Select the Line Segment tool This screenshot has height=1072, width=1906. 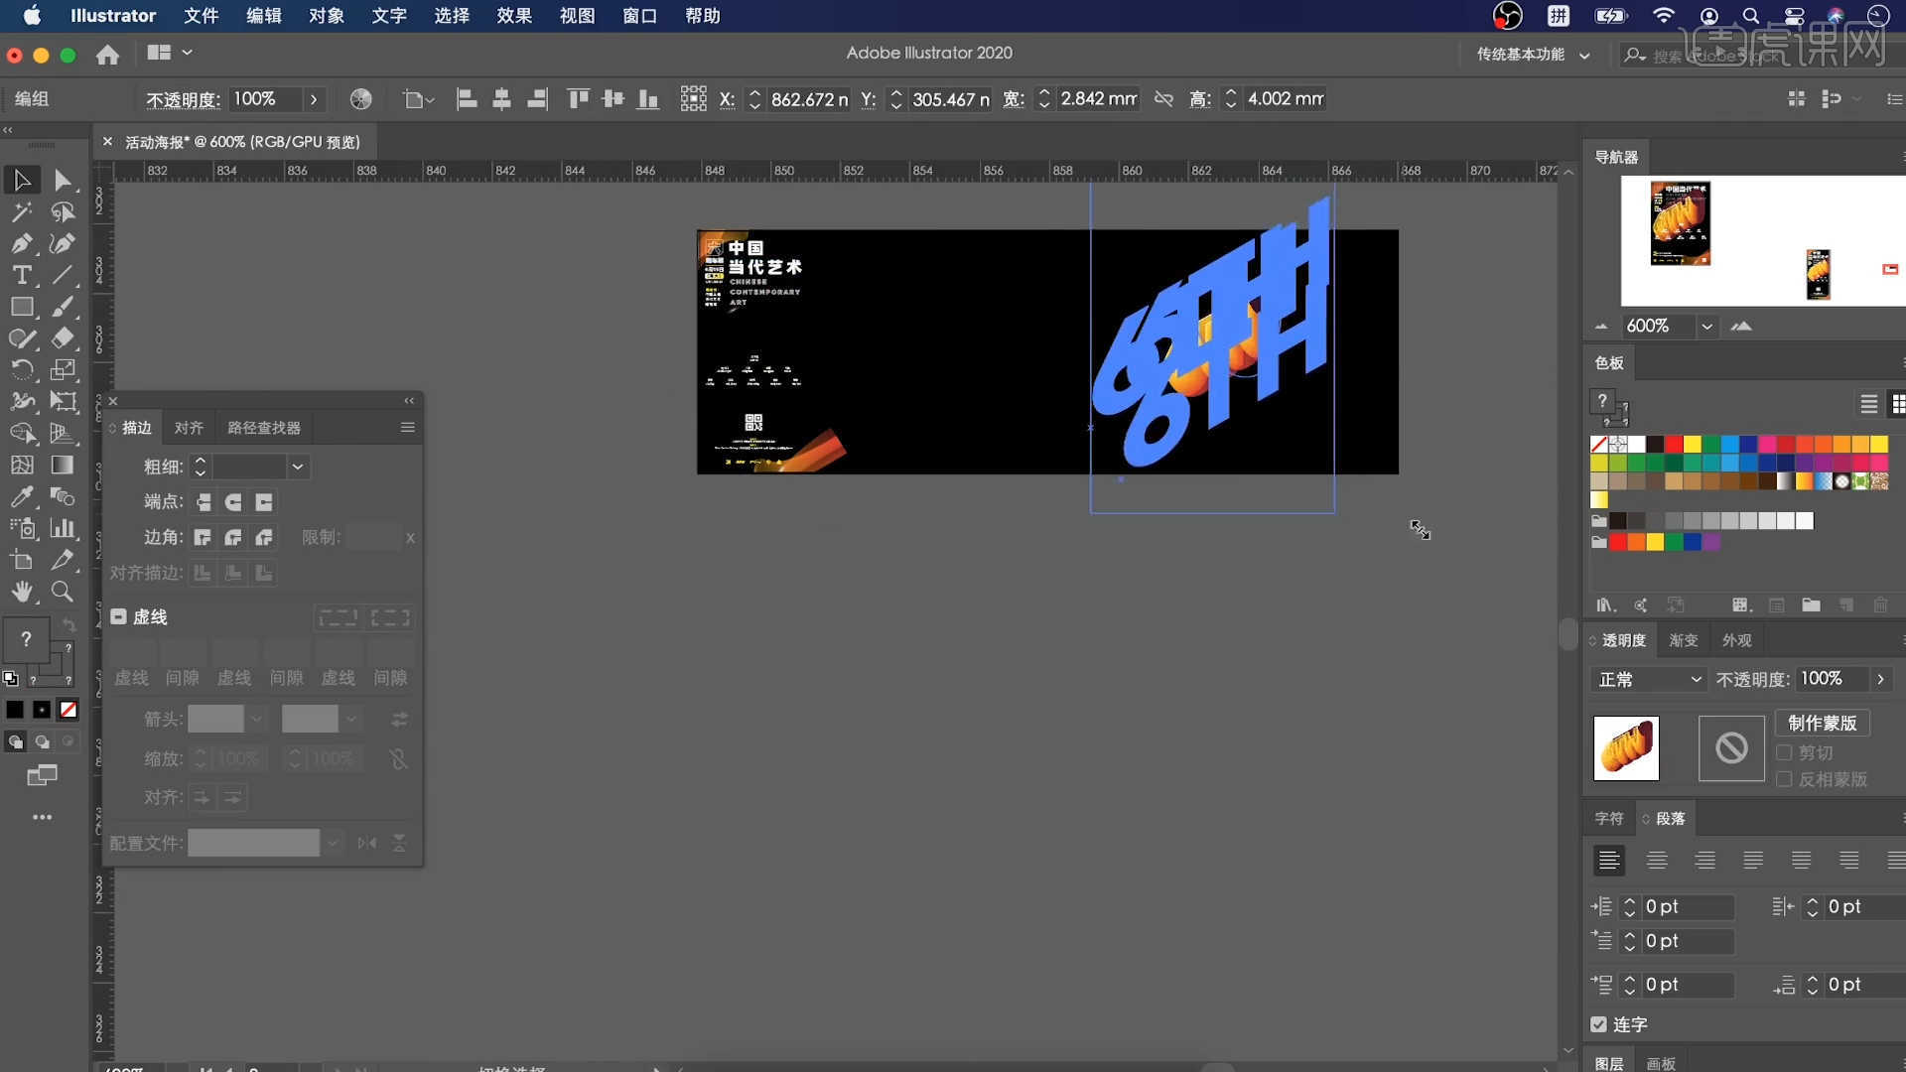click(x=63, y=275)
